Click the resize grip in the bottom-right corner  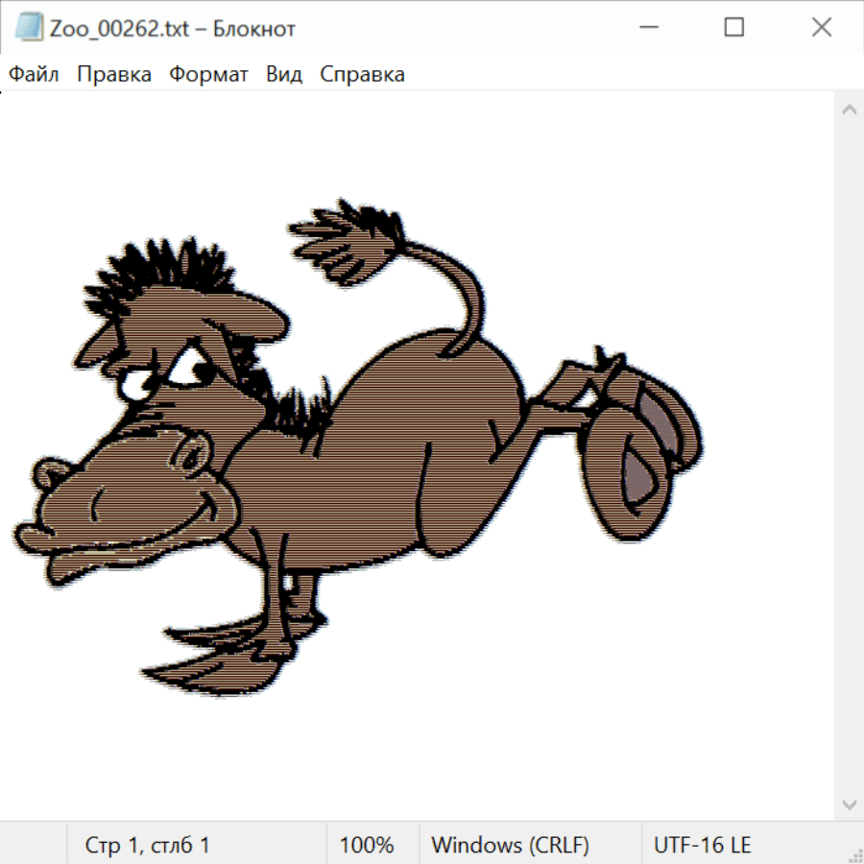(x=854, y=854)
